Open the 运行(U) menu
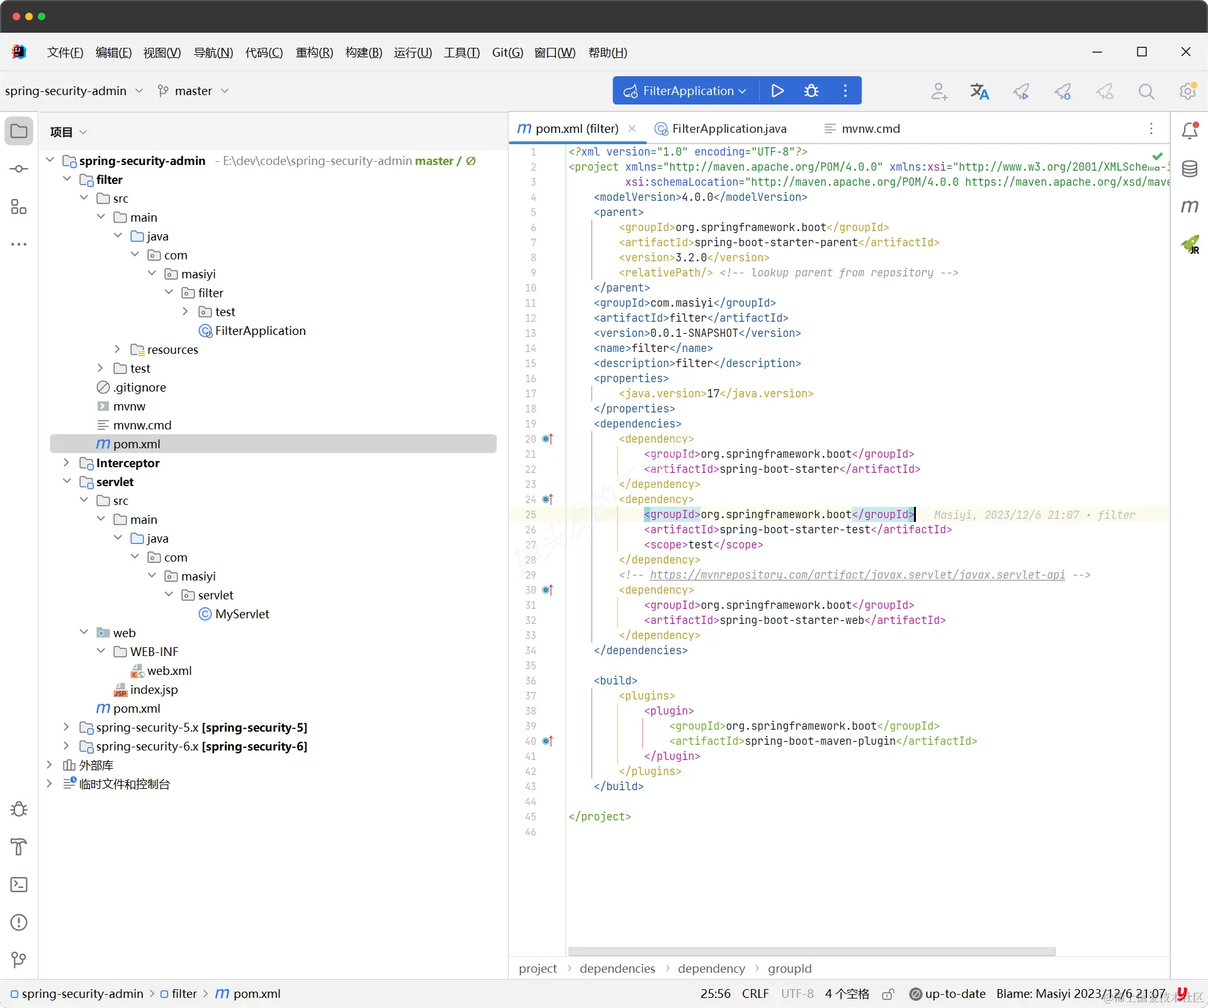The image size is (1208, 1008). click(413, 53)
